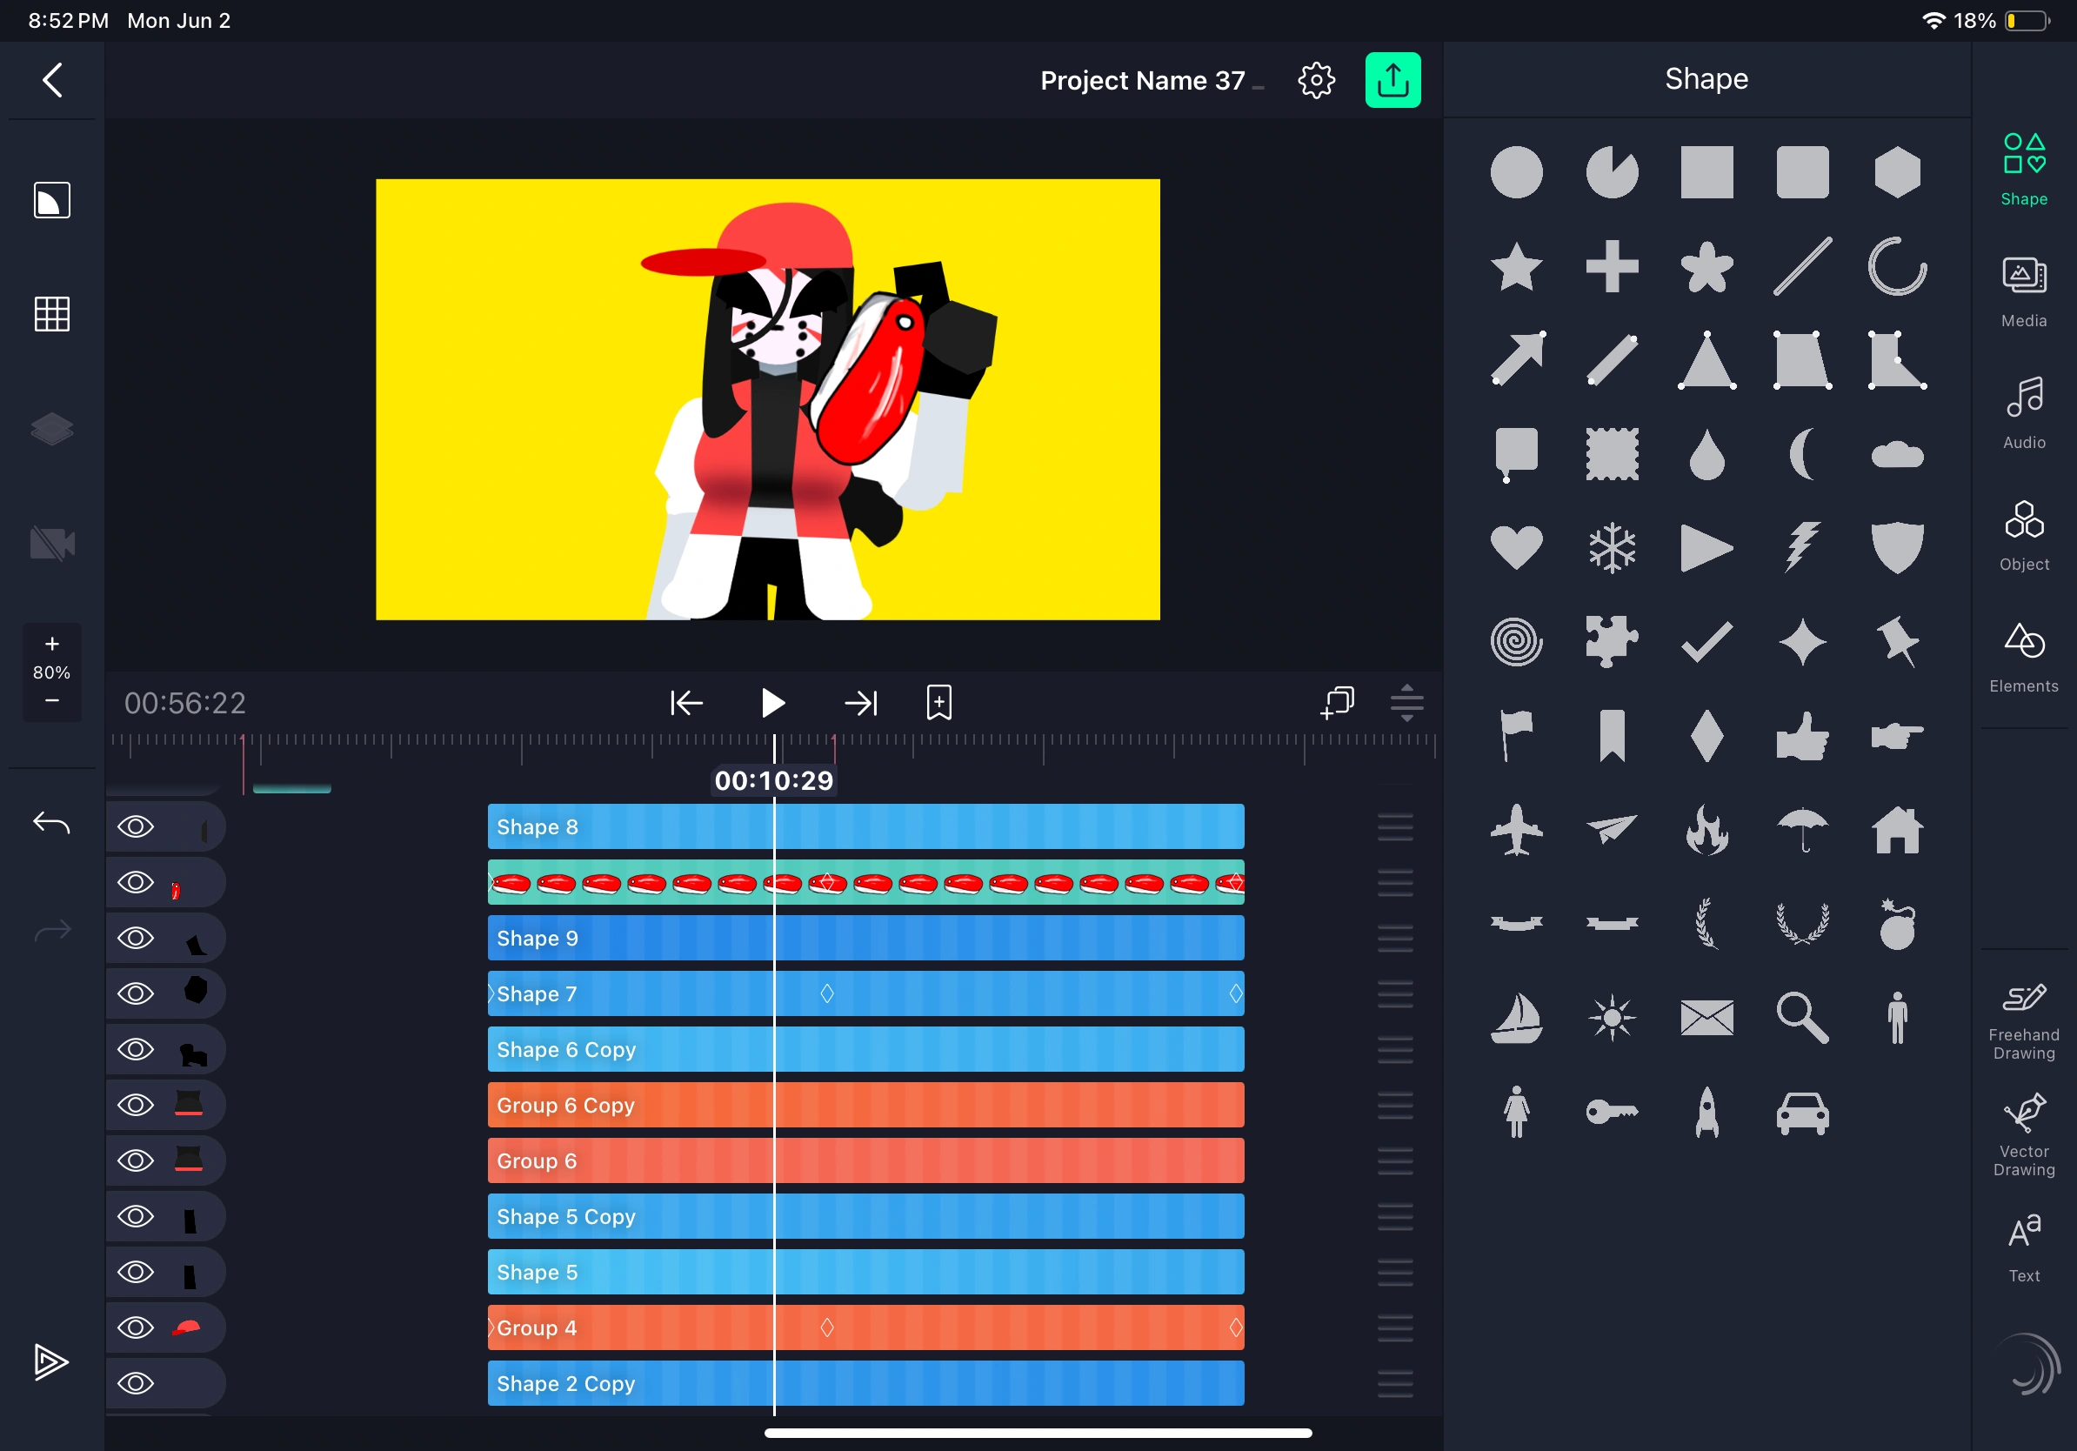Open the Group 6 layer clip
Screen dimensions: 2077x1451
tap(865, 1161)
